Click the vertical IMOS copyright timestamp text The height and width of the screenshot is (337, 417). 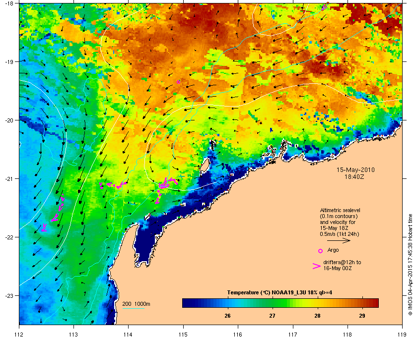[x=410, y=265]
